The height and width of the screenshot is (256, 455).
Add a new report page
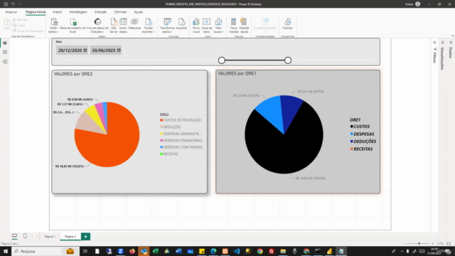(85, 237)
